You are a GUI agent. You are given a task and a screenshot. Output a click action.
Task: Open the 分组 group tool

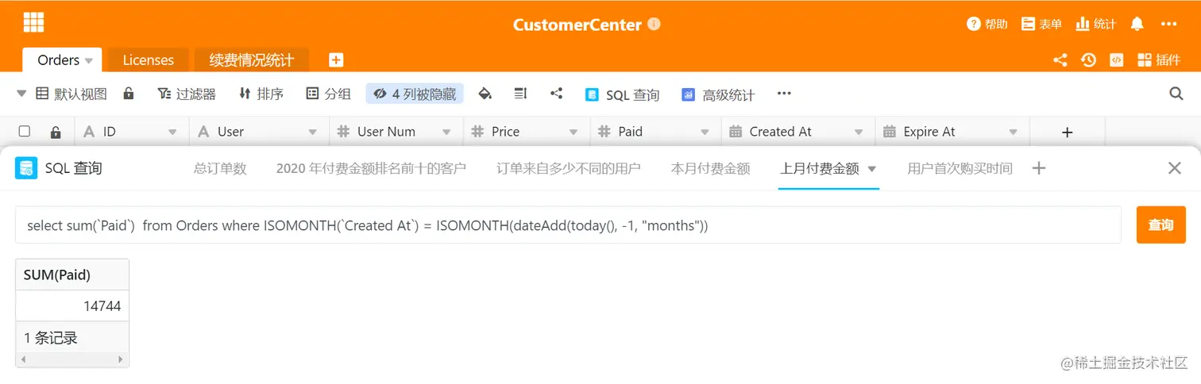tap(328, 94)
